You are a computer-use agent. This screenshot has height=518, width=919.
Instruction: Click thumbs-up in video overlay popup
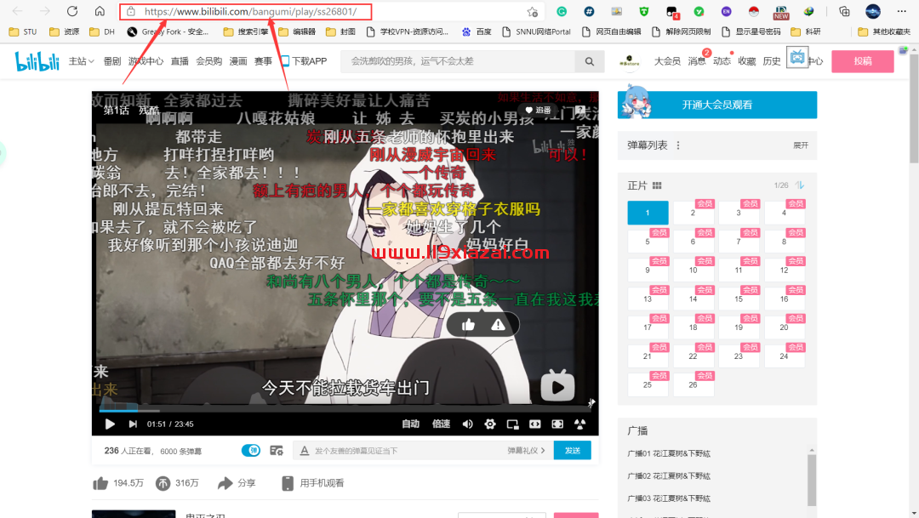[x=468, y=325]
